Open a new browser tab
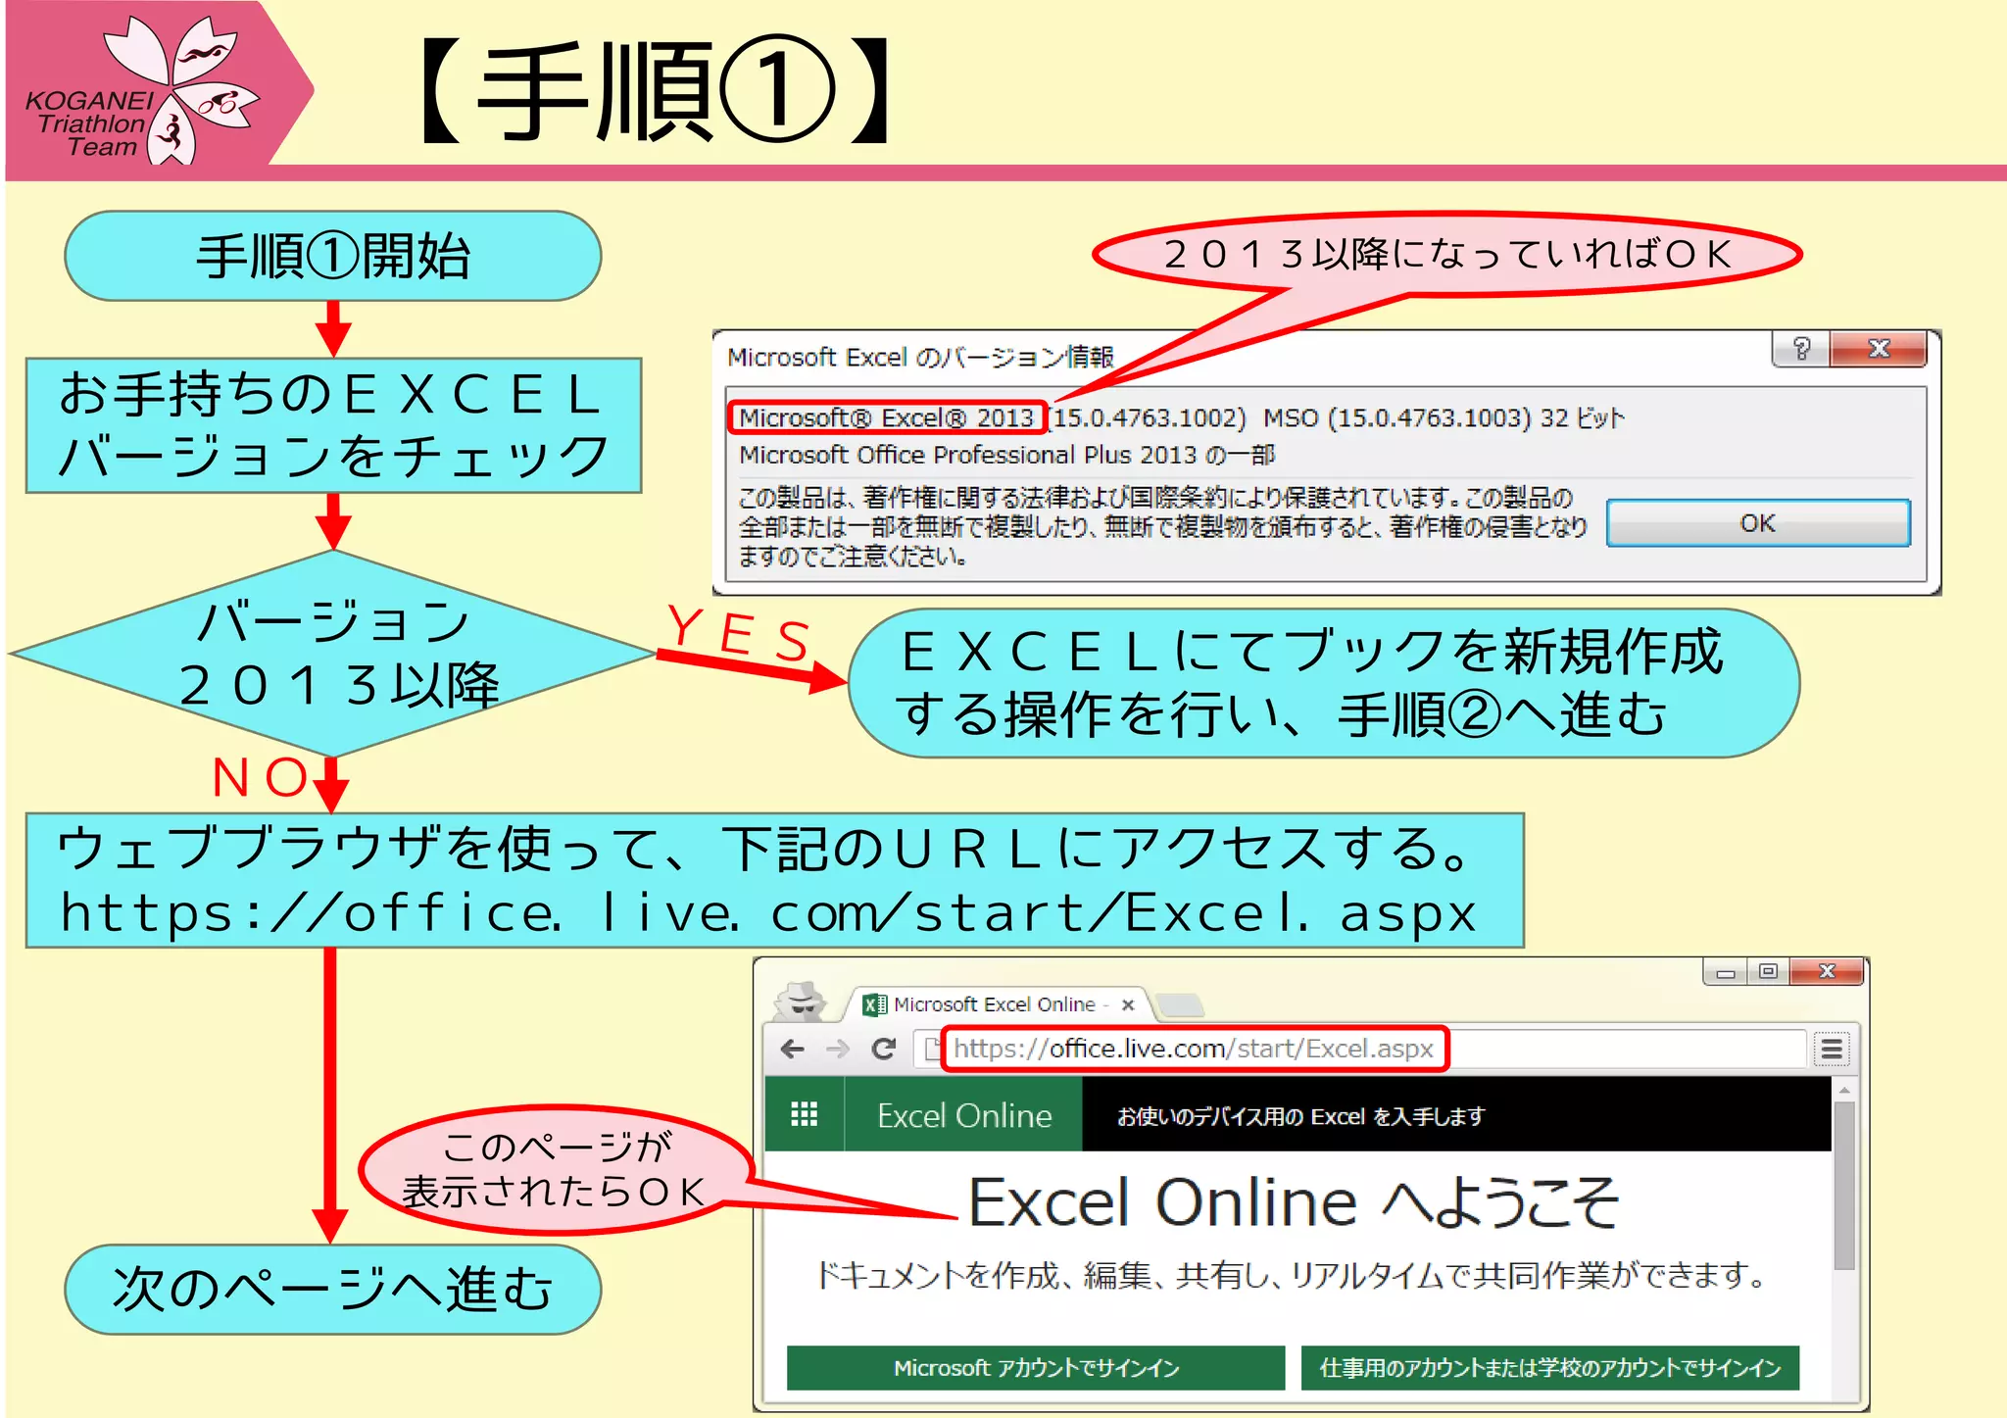 point(1179,1004)
